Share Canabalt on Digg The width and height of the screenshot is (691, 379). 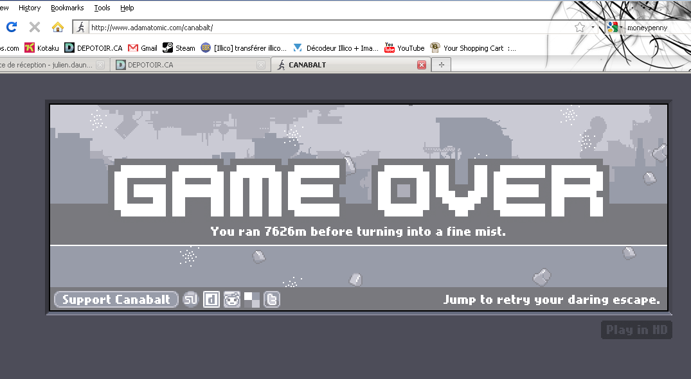[x=211, y=299]
